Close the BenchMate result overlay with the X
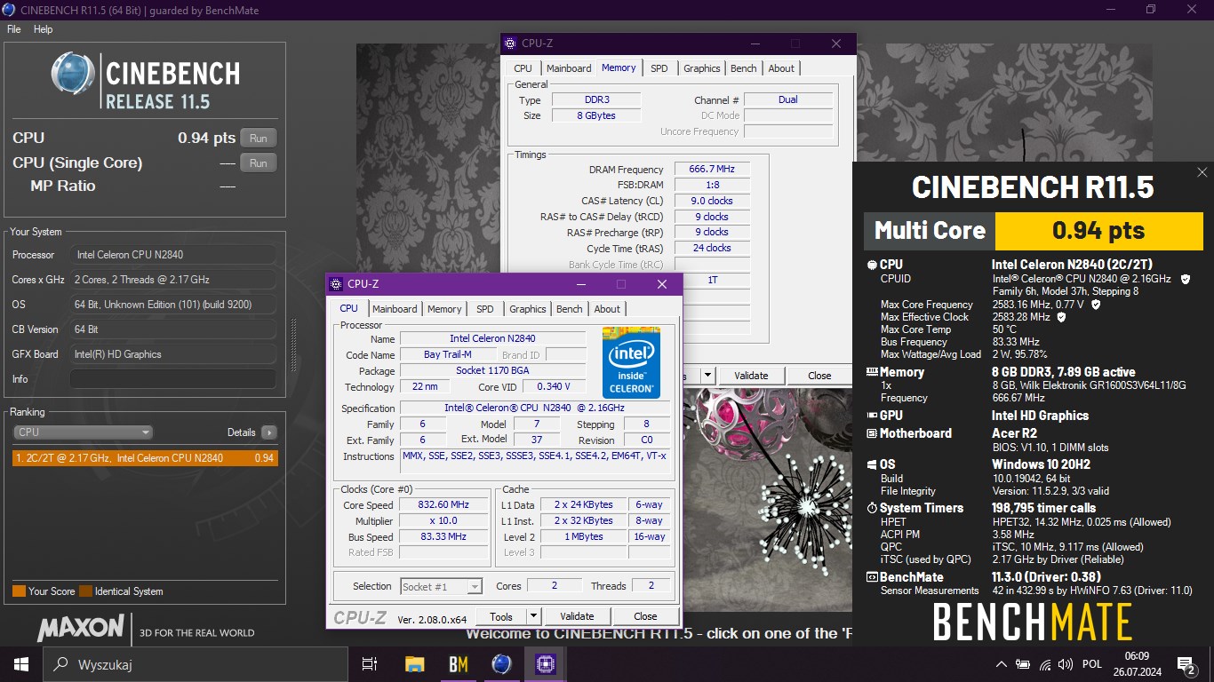The image size is (1214, 682). (1202, 172)
